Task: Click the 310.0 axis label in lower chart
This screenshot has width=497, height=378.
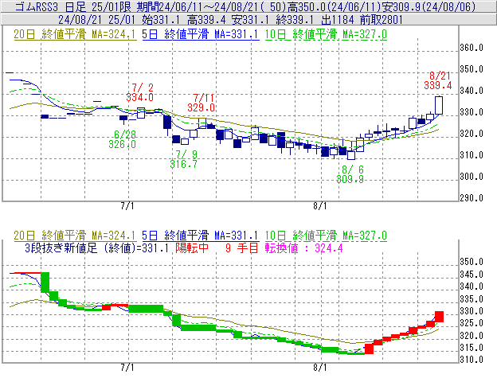Action: coord(472,360)
